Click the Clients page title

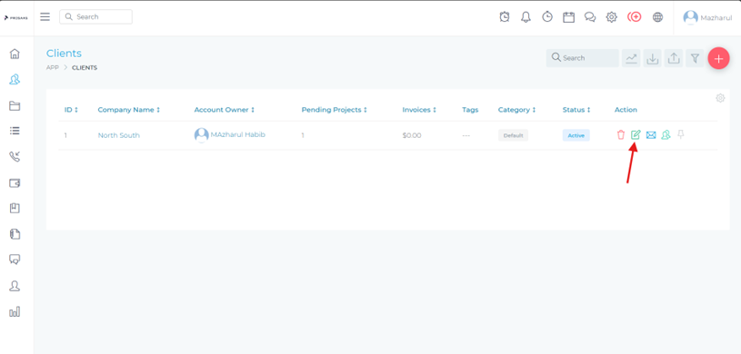click(x=64, y=53)
